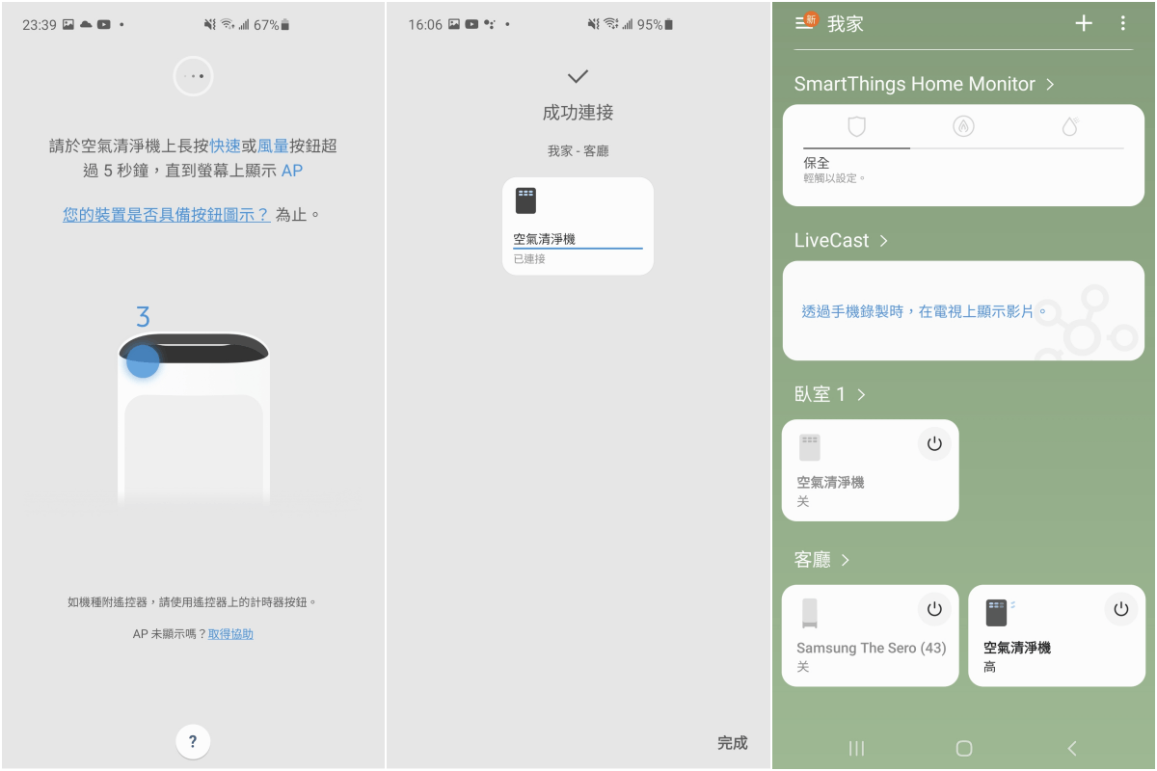
Task: Tap the plus icon to add a device
Action: point(1084,23)
